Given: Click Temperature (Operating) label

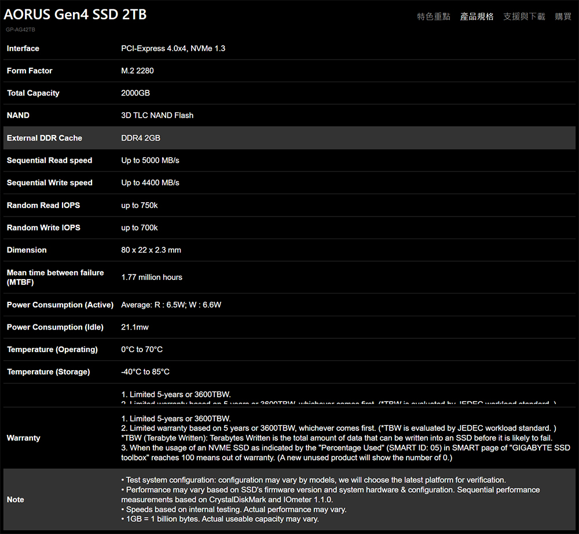Looking at the screenshot, I should 53,349.
